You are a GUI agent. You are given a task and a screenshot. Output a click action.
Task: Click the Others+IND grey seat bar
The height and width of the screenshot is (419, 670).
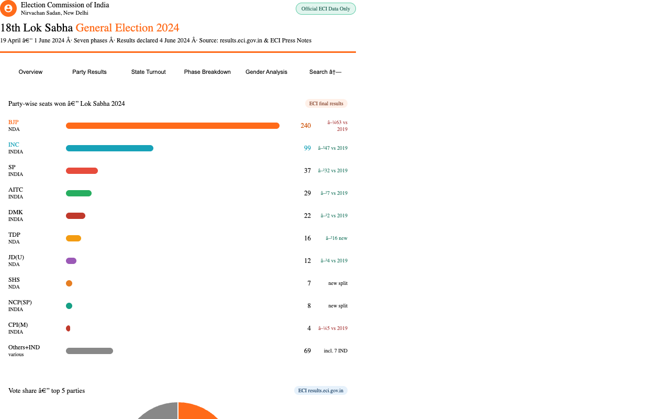pos(90,351)
